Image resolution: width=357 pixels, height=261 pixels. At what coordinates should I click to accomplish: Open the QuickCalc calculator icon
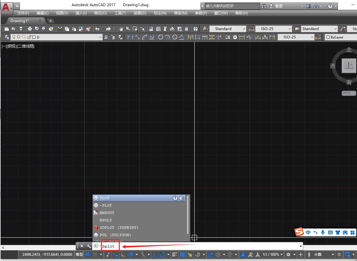[x=186, y=29]
